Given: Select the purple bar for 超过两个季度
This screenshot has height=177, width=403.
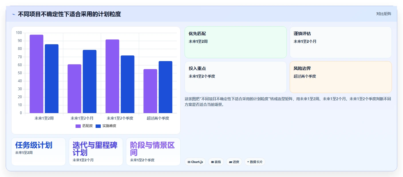Looking at the screenshot, I should [x=150, y=91].
